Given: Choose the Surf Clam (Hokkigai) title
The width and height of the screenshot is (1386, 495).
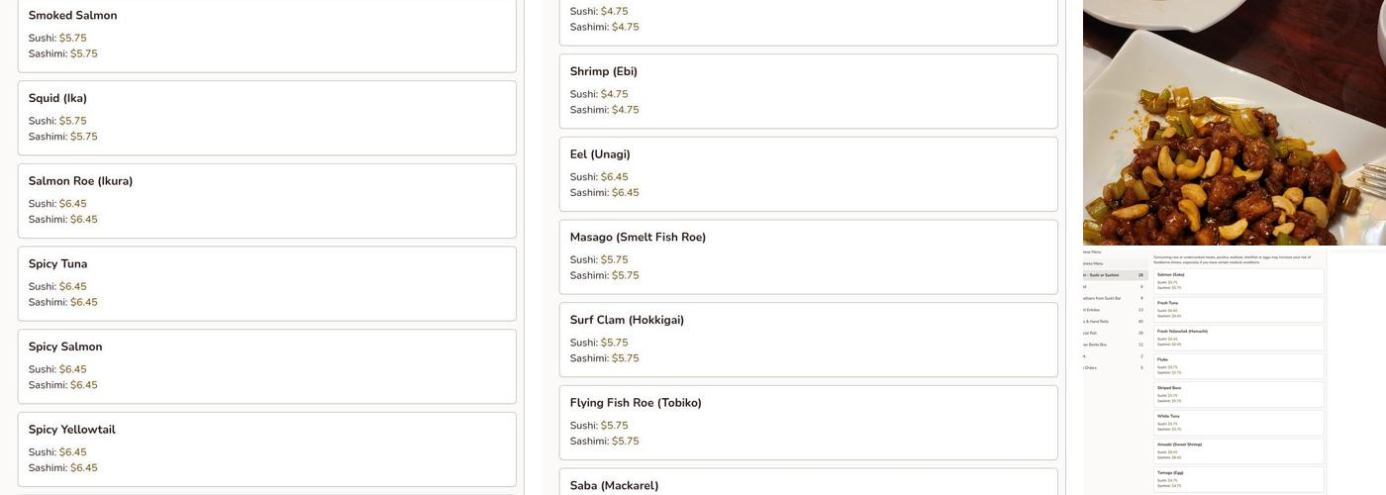Looking at the screenshot, I should [627, 320].
